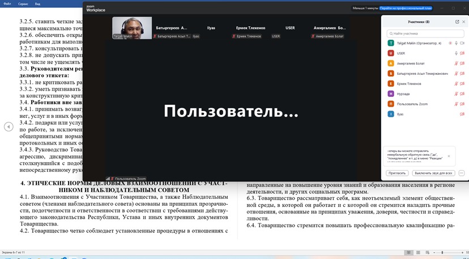Pop out the participants panel
This screenshot has height=259, width=469.
(457, 22)
